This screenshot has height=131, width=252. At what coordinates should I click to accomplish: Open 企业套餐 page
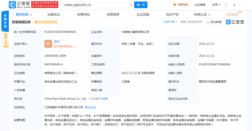pyautogui.click(x=200, y=5)
